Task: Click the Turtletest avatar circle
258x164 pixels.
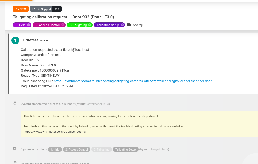Action: click(x=15, y=40)
